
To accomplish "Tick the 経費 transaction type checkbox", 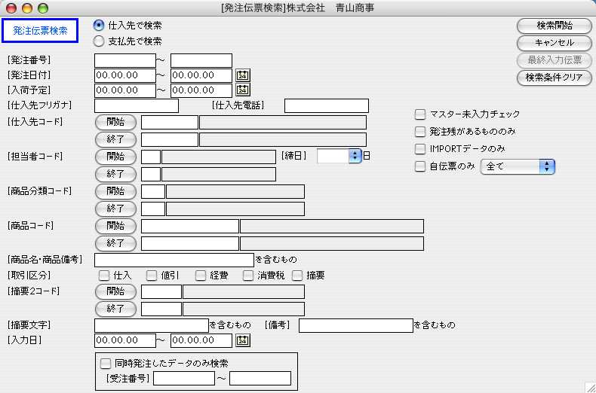I will pos(201,276).
